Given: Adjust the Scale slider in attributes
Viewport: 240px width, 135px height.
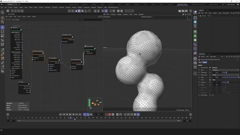Looking at the screenshot, I should point(230,77).
